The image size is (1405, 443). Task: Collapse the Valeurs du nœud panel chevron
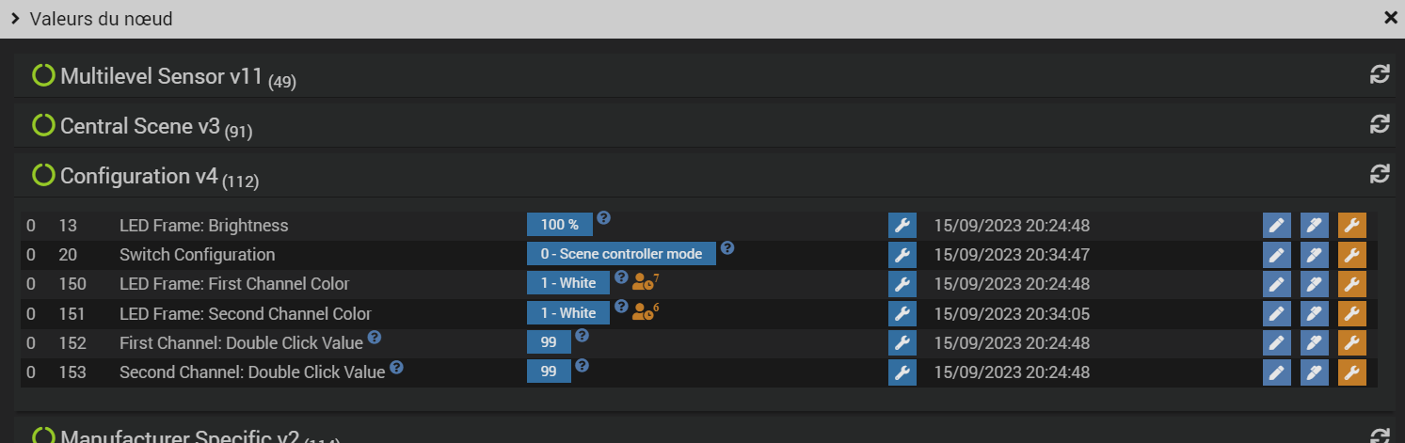click(16, 19)
